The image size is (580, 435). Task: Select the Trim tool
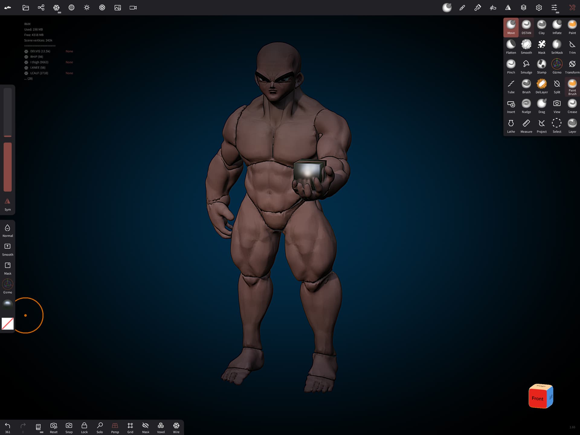click(x=572, y=47)
